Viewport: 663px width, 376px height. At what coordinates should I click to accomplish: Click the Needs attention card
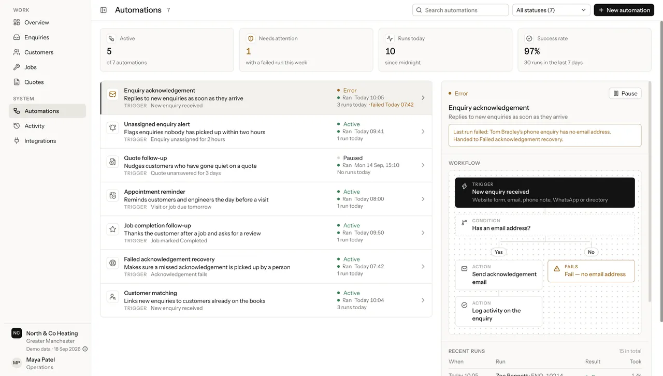[306, 50]
